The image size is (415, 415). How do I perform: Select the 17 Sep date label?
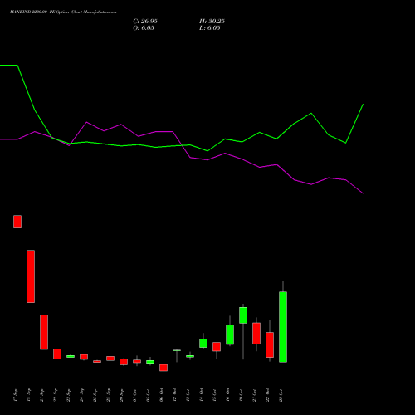[x=15, y=395]
